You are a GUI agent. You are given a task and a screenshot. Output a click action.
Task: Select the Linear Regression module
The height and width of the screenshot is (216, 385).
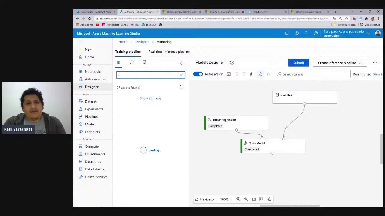[236, 123]
